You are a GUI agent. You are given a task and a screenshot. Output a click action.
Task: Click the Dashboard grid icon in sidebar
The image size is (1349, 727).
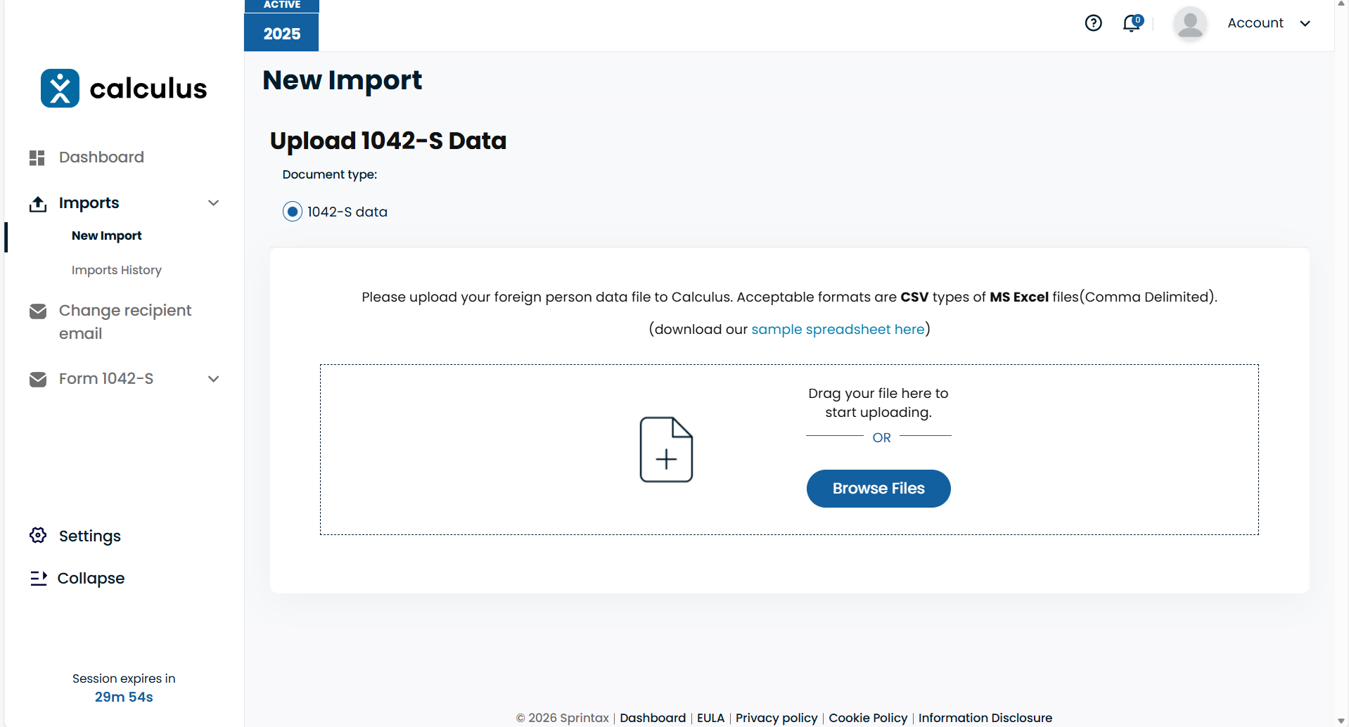point(37,157)
